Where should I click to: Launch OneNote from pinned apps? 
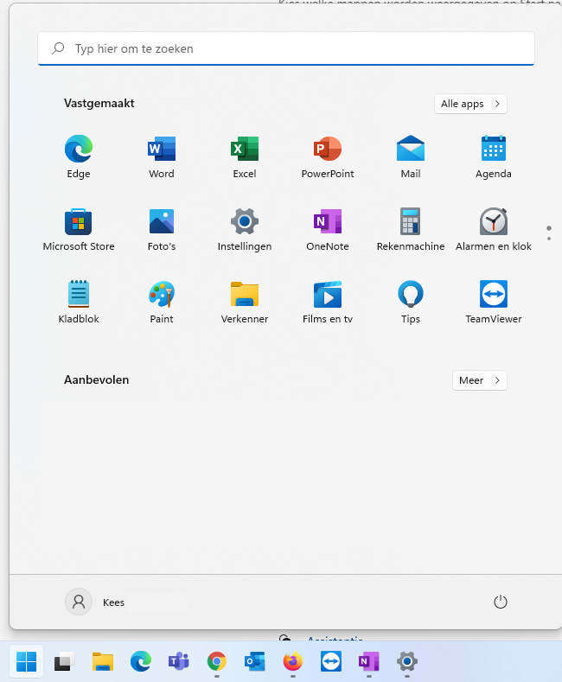328,229
